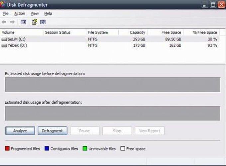Open the File menu

[x=5, y=14]
